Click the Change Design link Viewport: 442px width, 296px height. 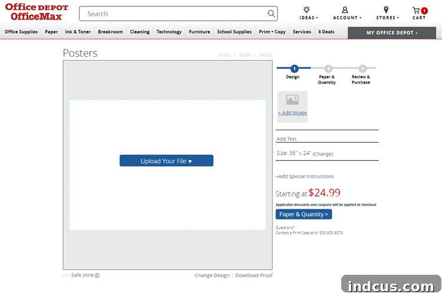[212, 275]
